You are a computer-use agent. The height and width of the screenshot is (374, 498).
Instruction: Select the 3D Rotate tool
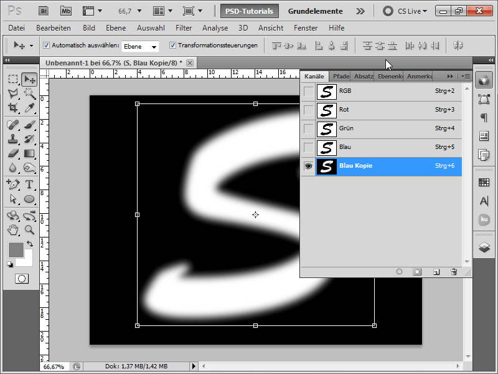(x=12, y=216)
